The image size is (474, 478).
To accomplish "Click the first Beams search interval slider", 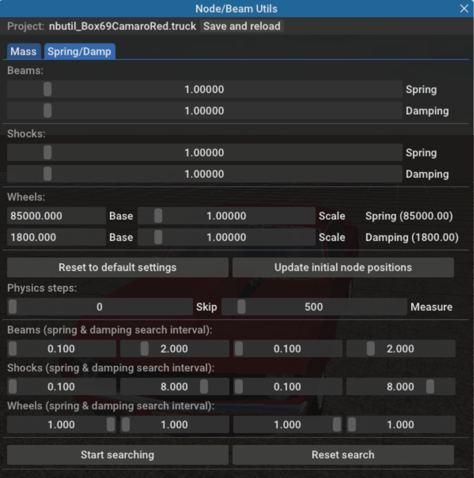I will click(x=62, y=349).
